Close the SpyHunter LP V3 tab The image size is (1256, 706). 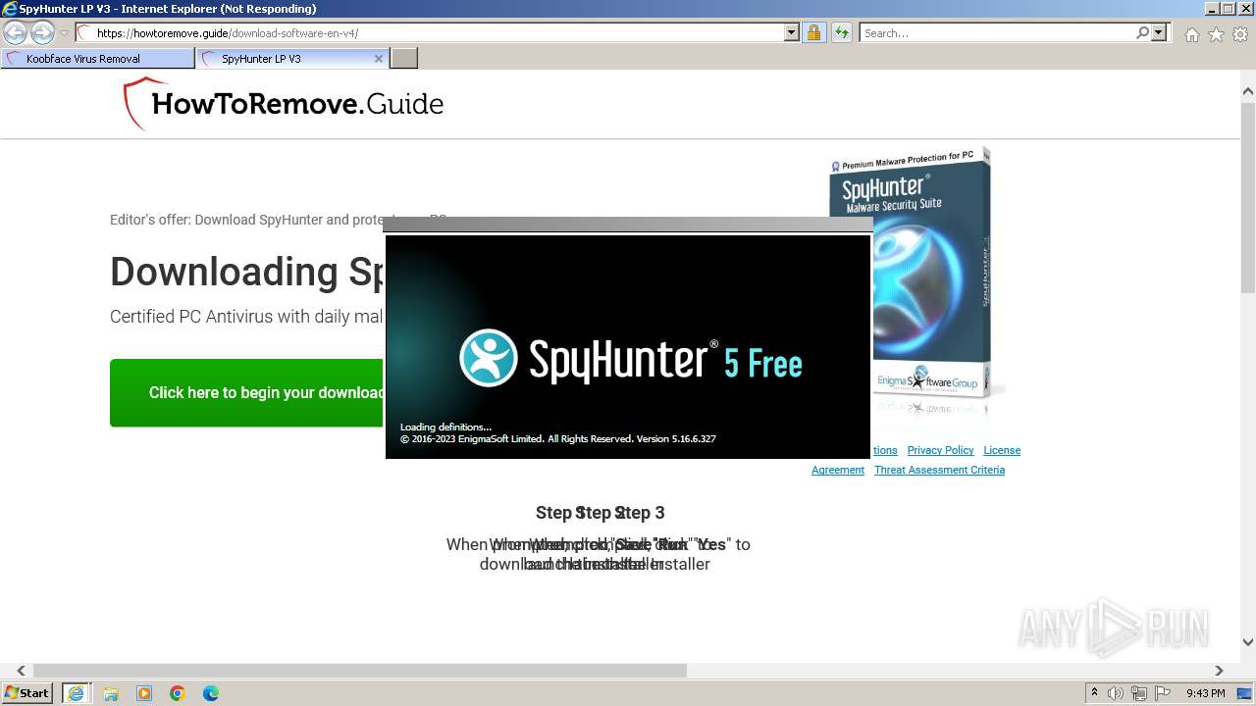tap(379, 59)
